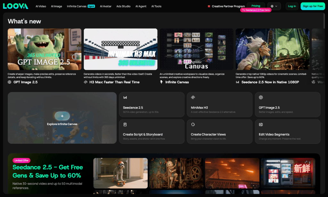Viewport: 328px width, 197px height.
Task: Click the H3 Max: Faster Than Real Time title
Action: click(114, 82)
